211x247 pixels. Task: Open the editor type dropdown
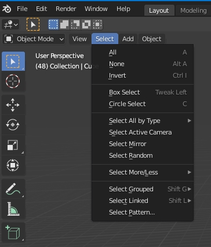pyautogui.click(x=10, y=24)
